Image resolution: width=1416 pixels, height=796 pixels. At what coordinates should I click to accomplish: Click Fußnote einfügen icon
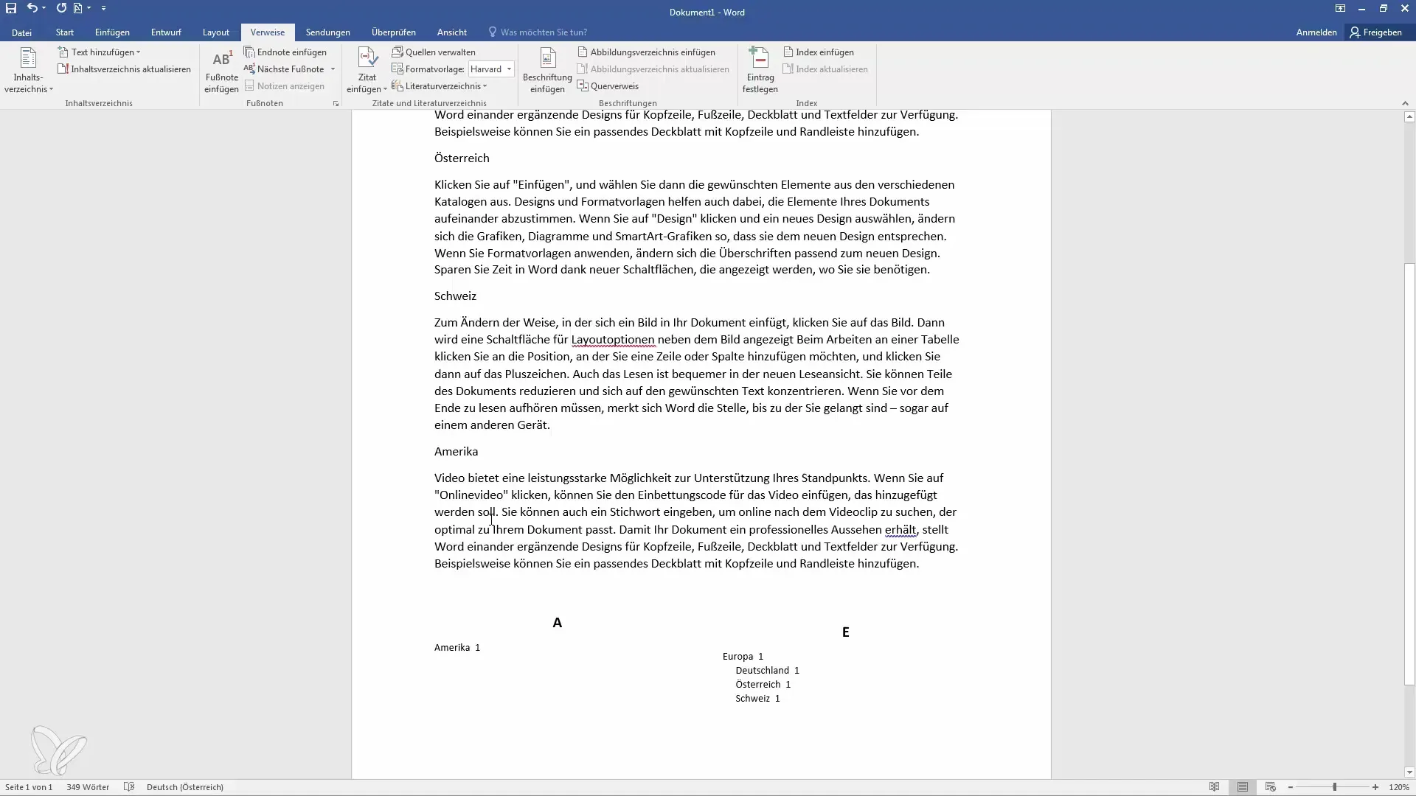(x=221, y=71)
